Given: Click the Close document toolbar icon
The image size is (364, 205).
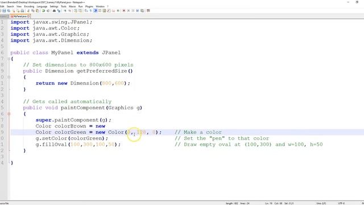Looking at the screenshot, I should (14, 11).
